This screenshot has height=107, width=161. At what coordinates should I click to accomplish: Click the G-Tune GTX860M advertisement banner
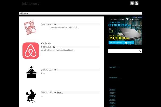click(125, 30)
